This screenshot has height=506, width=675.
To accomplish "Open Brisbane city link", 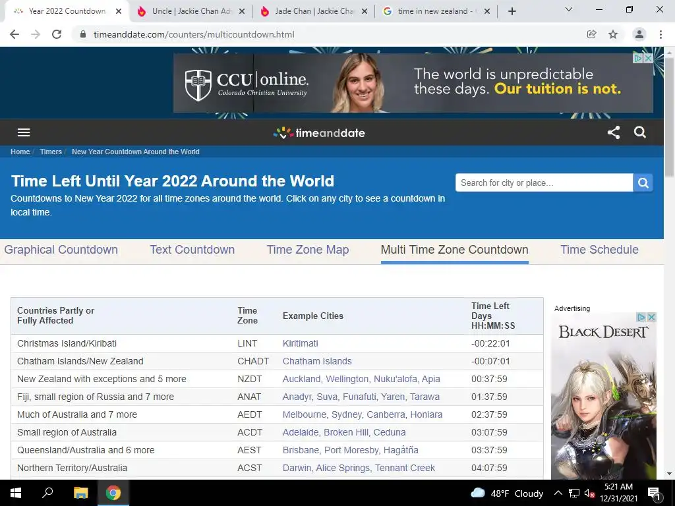I will [301, 450].
